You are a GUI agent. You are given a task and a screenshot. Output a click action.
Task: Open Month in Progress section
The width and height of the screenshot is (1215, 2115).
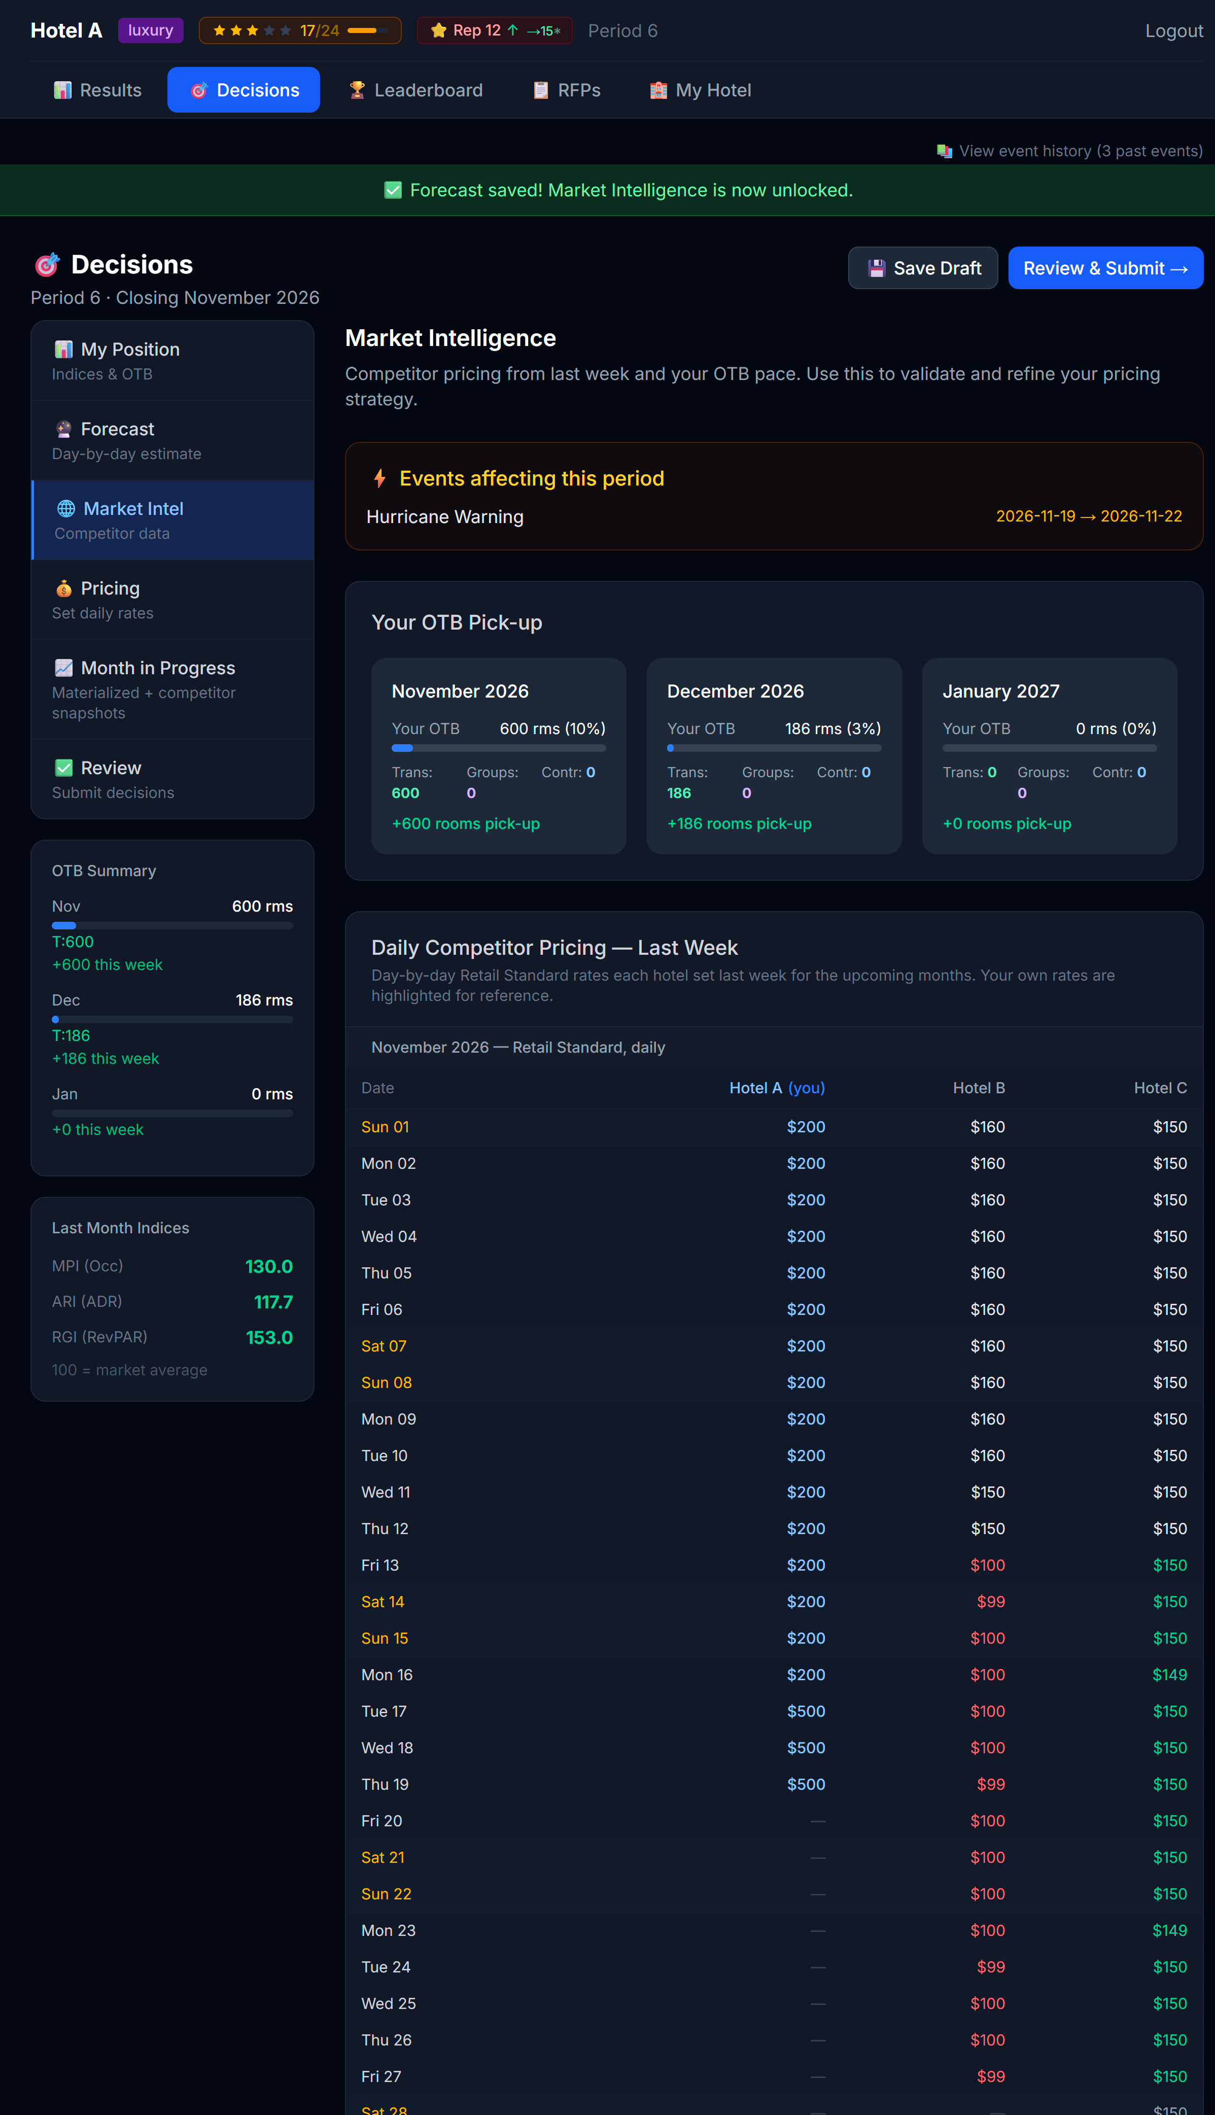(172, 689)
